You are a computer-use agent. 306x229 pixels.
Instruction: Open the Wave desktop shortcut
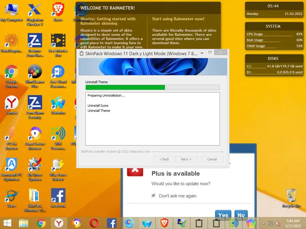coord(12,198)
